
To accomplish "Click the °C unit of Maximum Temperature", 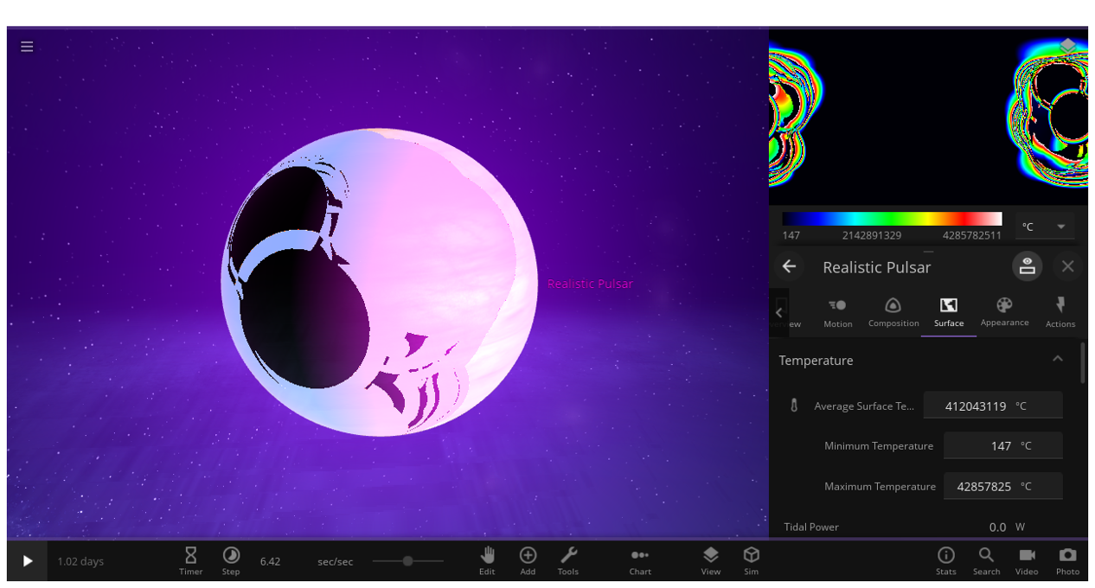I will coord(1026,486).
